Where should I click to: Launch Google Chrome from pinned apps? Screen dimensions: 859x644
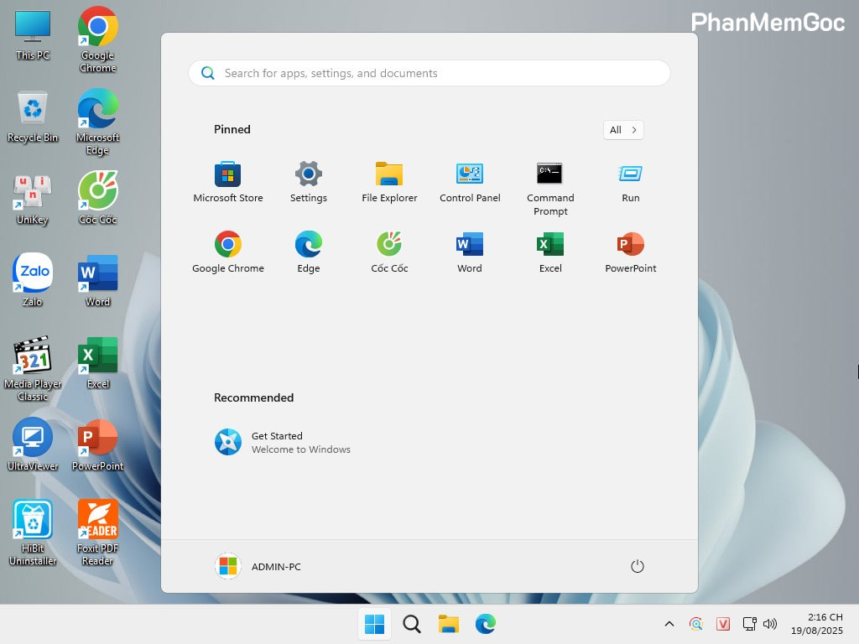click(228, 252)
